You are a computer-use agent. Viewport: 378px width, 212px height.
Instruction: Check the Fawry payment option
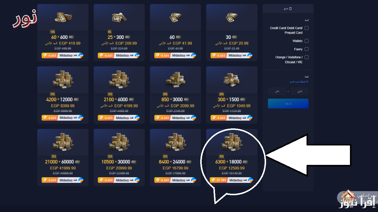pyautogui.click(x=307, y=49)
